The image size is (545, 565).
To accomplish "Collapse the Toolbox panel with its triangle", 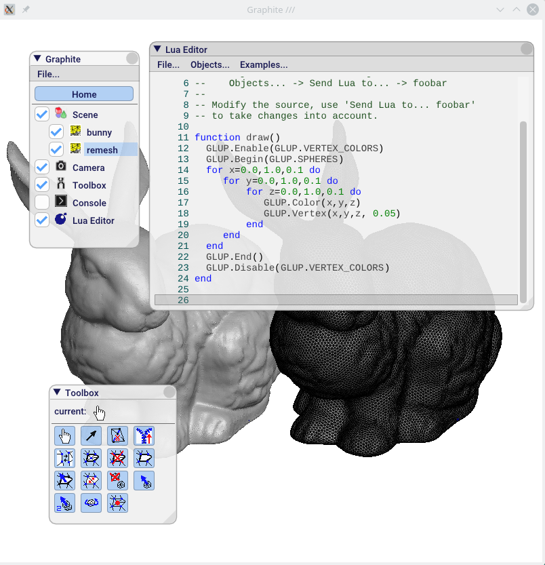I will [x=57, y=392].
